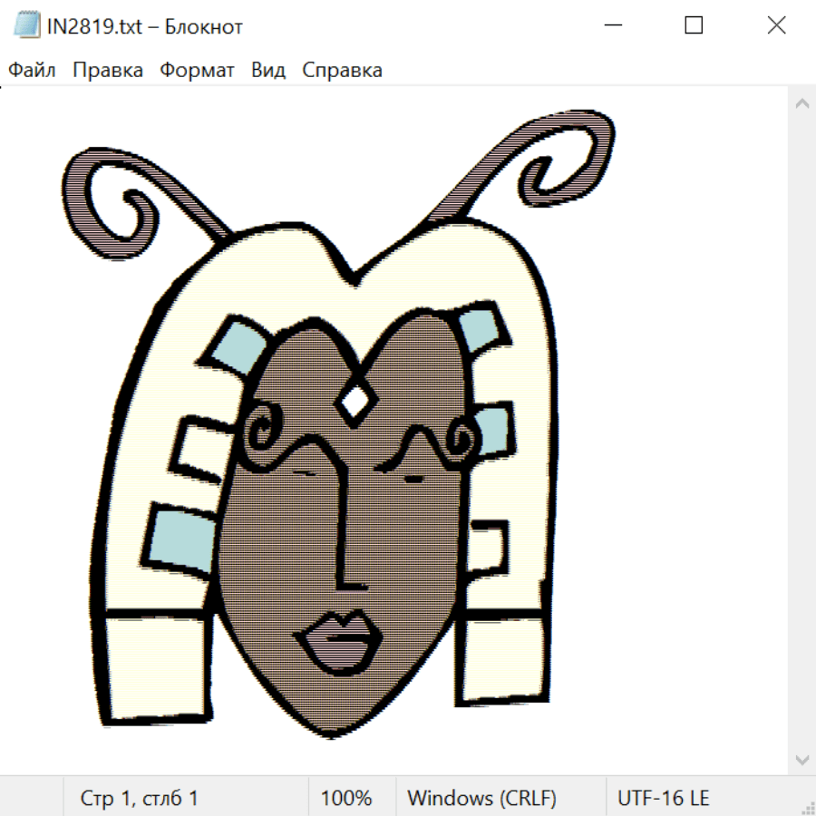This screenshot has height=816, width=816.
Task: Click the 100% zoom indicator
Action: 346,799
